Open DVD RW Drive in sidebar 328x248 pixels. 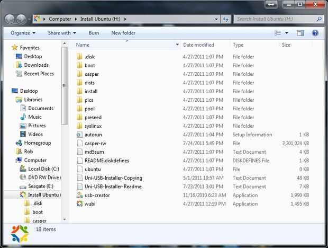tap(40, 178)
